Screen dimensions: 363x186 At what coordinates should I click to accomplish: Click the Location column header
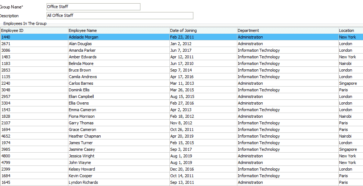[351, 30]
